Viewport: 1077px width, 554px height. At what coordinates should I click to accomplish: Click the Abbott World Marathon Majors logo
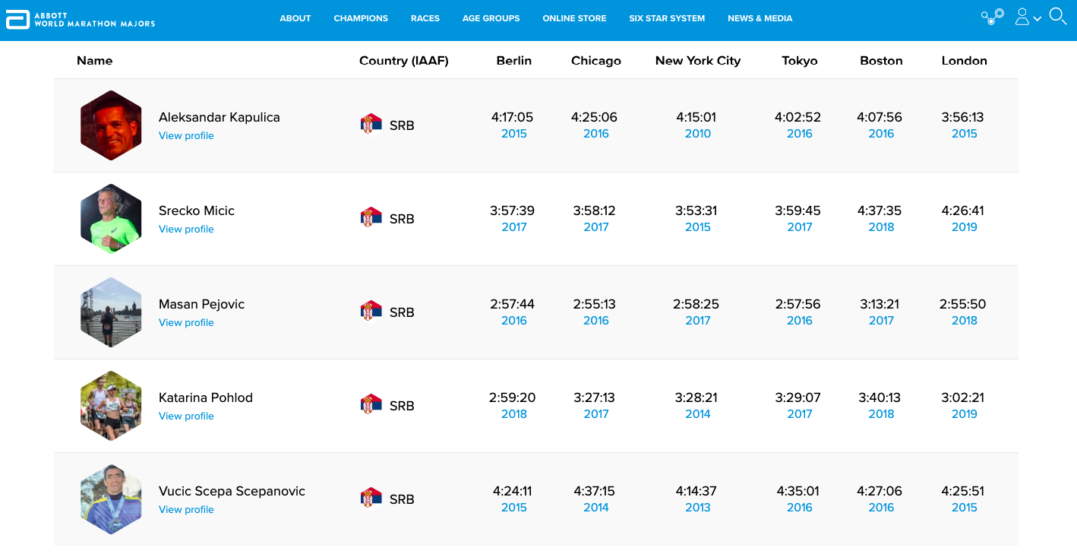pyautogui.click(x=81, y=19)
